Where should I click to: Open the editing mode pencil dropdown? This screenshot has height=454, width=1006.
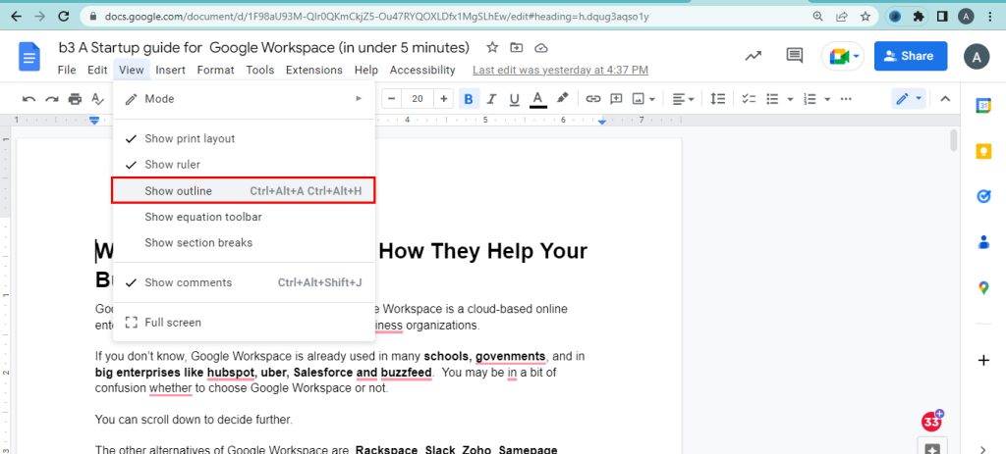pos(908,99)
